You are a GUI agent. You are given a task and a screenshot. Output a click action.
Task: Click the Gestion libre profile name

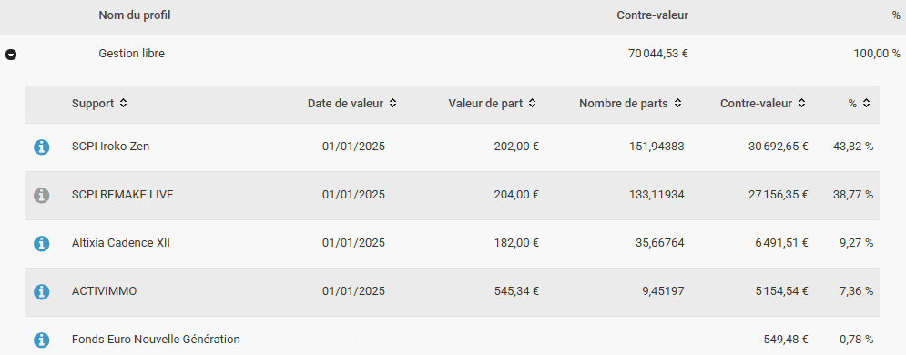132,54
